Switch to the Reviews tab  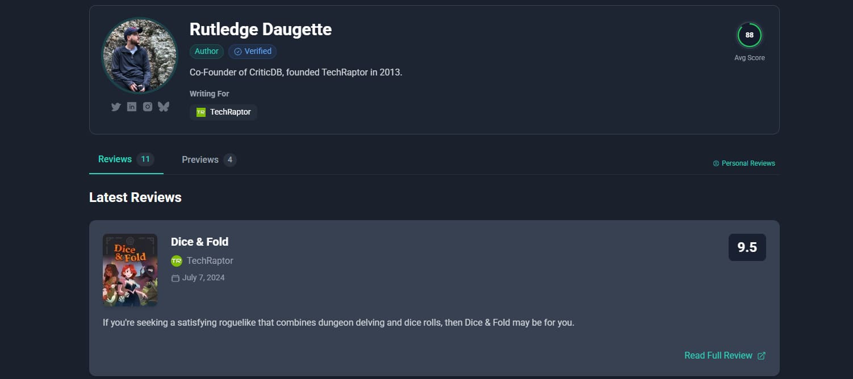point(126,159)
